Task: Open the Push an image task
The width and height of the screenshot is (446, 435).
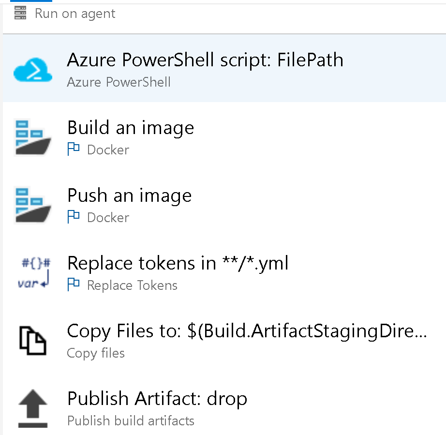Action: click(130, 196)
